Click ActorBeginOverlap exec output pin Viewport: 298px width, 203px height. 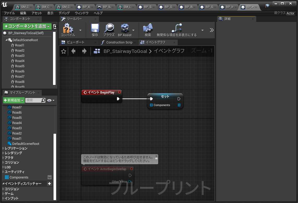130,175
